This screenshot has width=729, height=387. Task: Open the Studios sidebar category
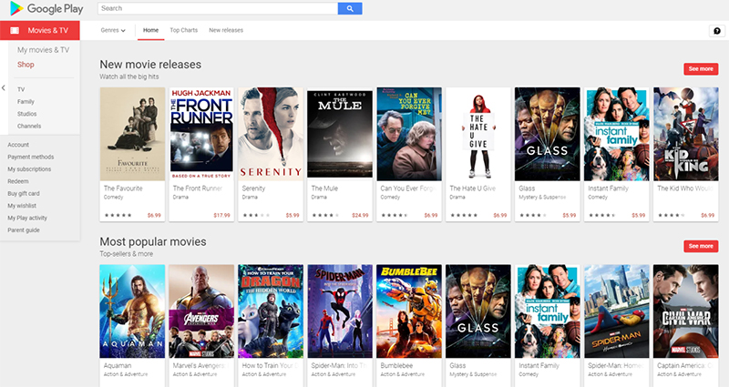coord(27,114)
